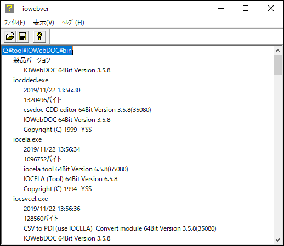Click the timestamp 2019/11/22 13:56:30
284x246 pixels.
tap(52, 90)
